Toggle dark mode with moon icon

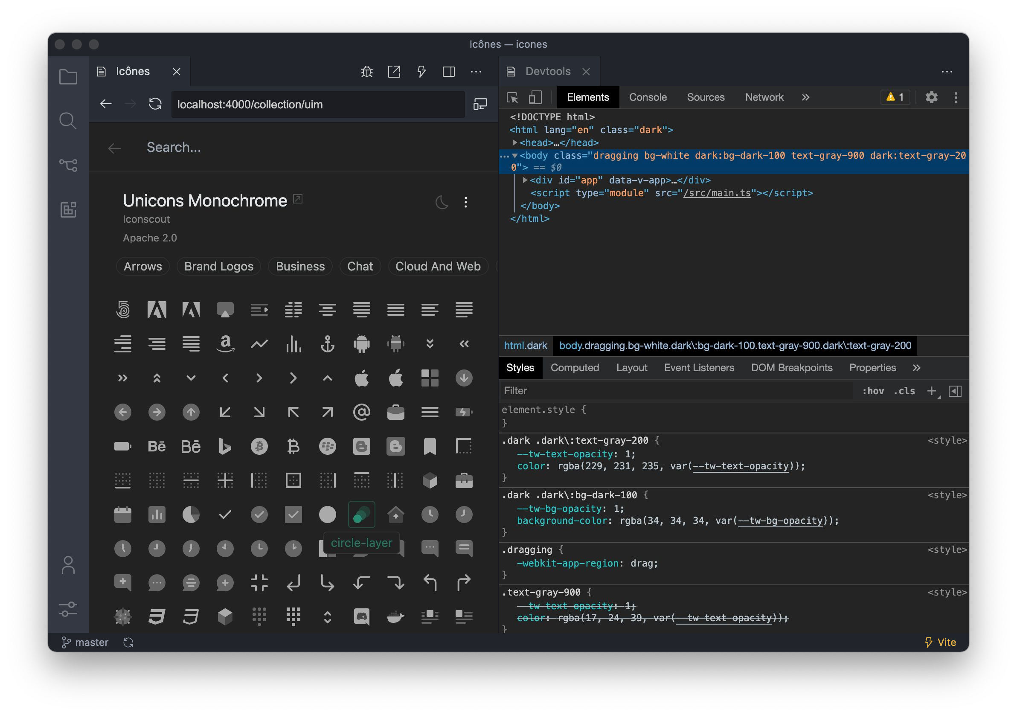[441, 201]
